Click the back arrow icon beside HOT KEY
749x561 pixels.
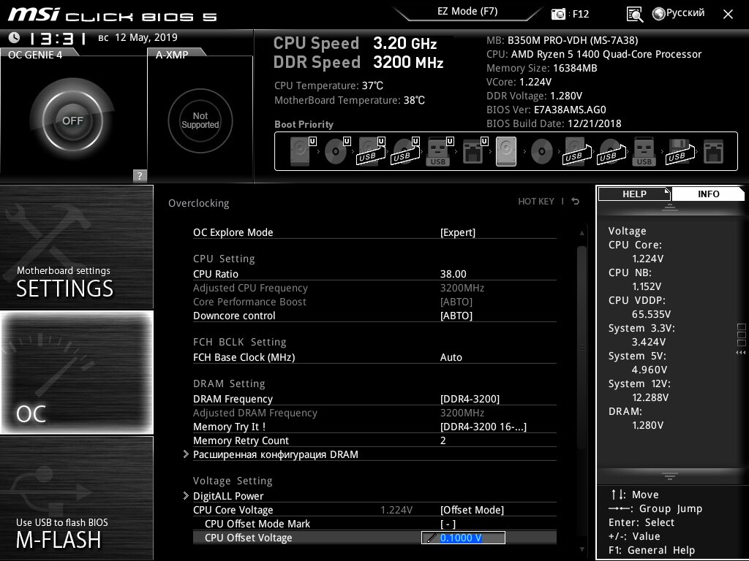[576, 202]
